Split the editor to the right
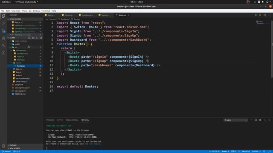The width and height of the screenshot is (273, 153). pyautogui.click(x=264, y=15)
